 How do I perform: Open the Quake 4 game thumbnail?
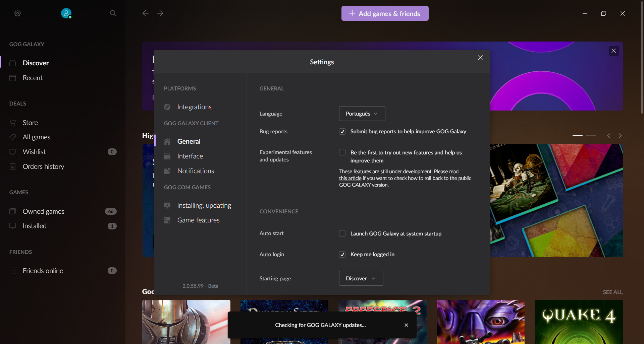pyautogui.click(x=579, y=322)
